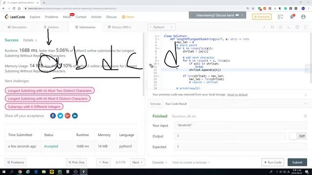
Task: Open a new browser tab
Action: tap(44, 3)
